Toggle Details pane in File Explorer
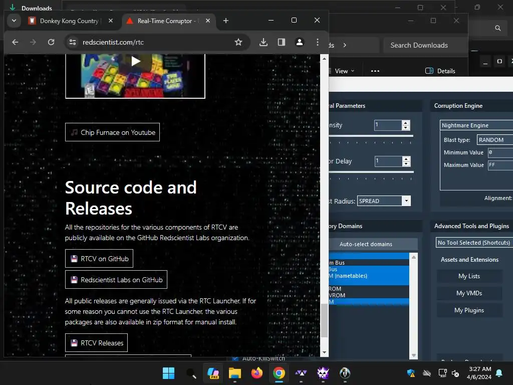Screen dimensions: 513x385 440,71
